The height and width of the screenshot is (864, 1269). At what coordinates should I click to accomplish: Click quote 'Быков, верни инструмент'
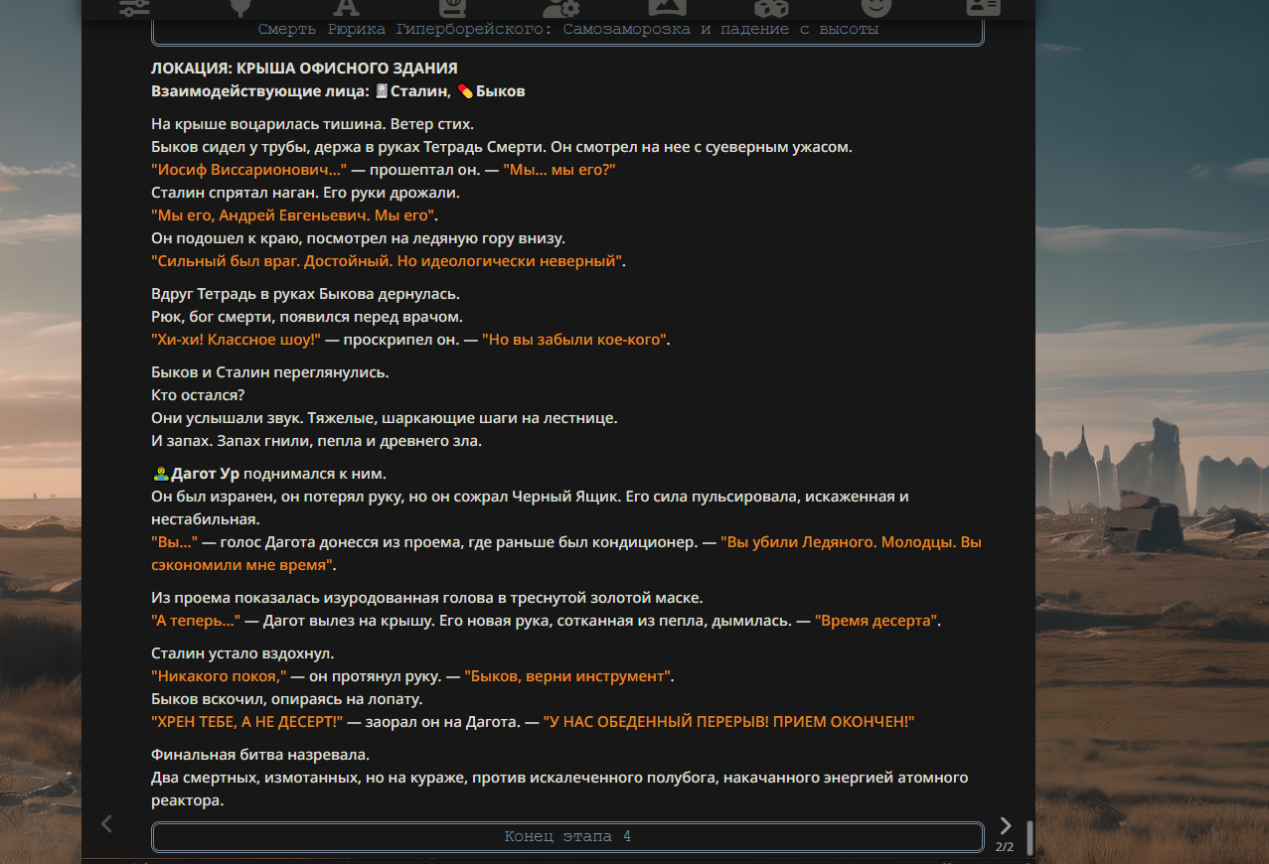566,676
